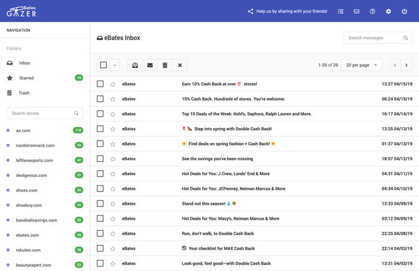This screenshot has height=271, width=419.
Task: Click the mark-as-read open envelope toolbar icon
Action: pyautogui.click(x=135, y=65)
